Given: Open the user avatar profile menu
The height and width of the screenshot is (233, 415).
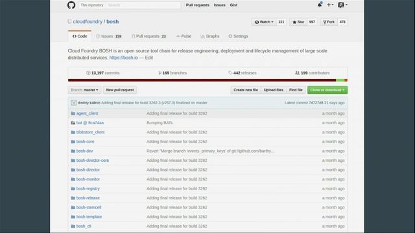Looking at the screenshot, I should 342,5.
